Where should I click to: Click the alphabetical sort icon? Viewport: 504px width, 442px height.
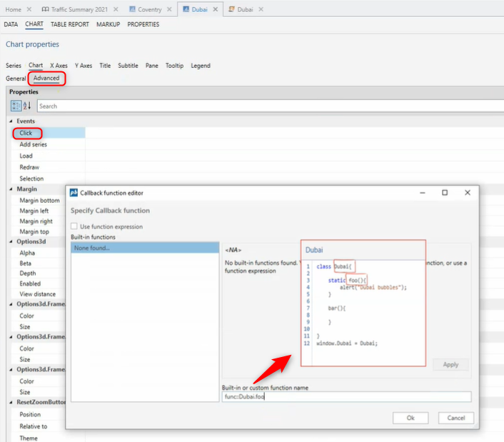(27, 106)
